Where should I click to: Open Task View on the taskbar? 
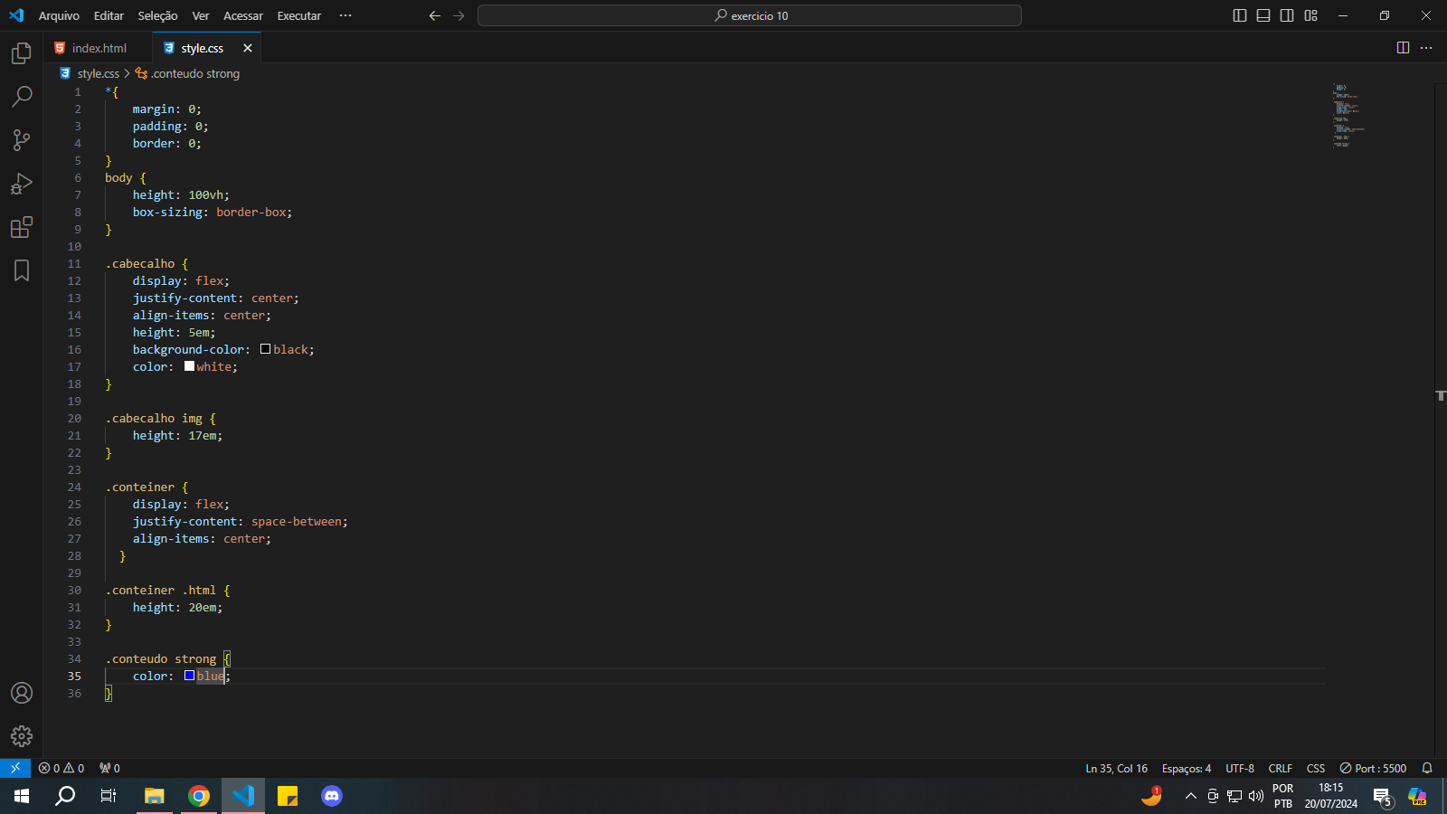(x=109, y=796)
